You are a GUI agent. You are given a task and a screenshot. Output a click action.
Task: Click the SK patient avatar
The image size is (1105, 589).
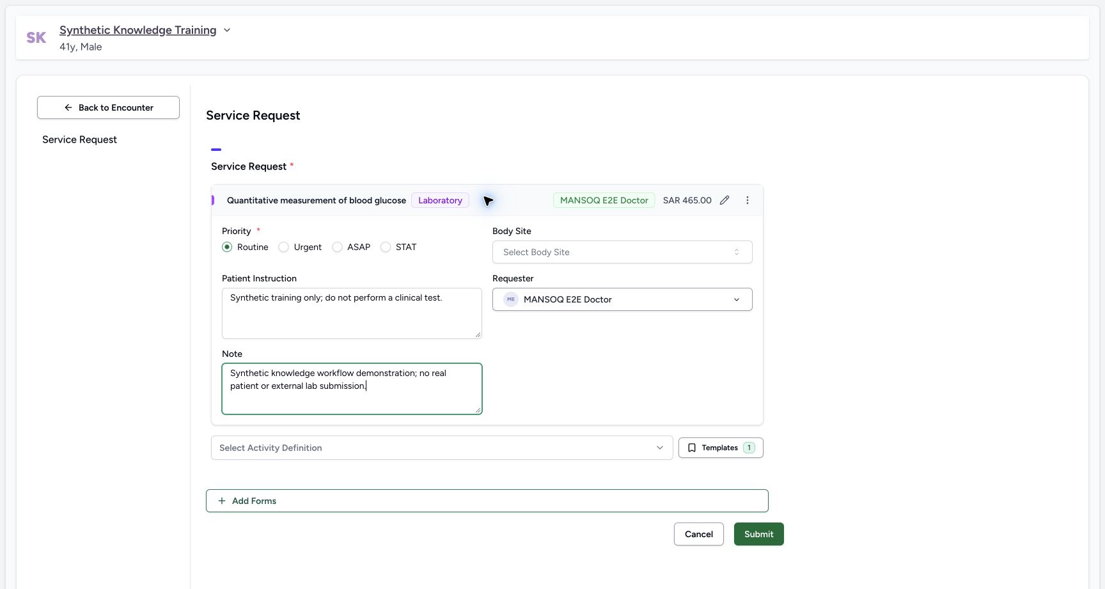click(36, 38)
